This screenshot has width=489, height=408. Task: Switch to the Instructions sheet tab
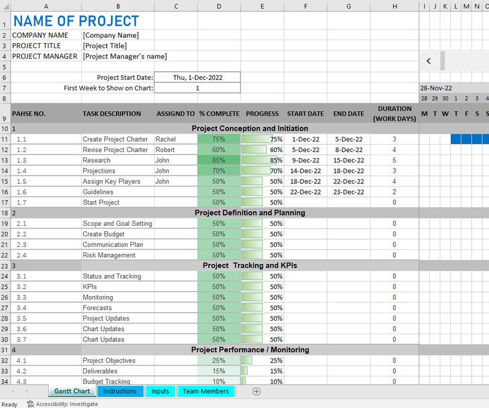119,391
